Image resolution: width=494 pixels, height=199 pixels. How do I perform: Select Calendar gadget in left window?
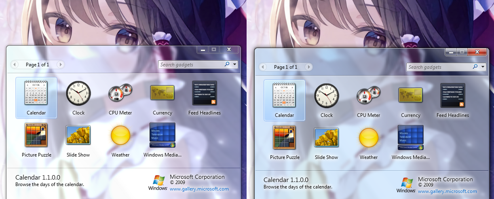36,98
